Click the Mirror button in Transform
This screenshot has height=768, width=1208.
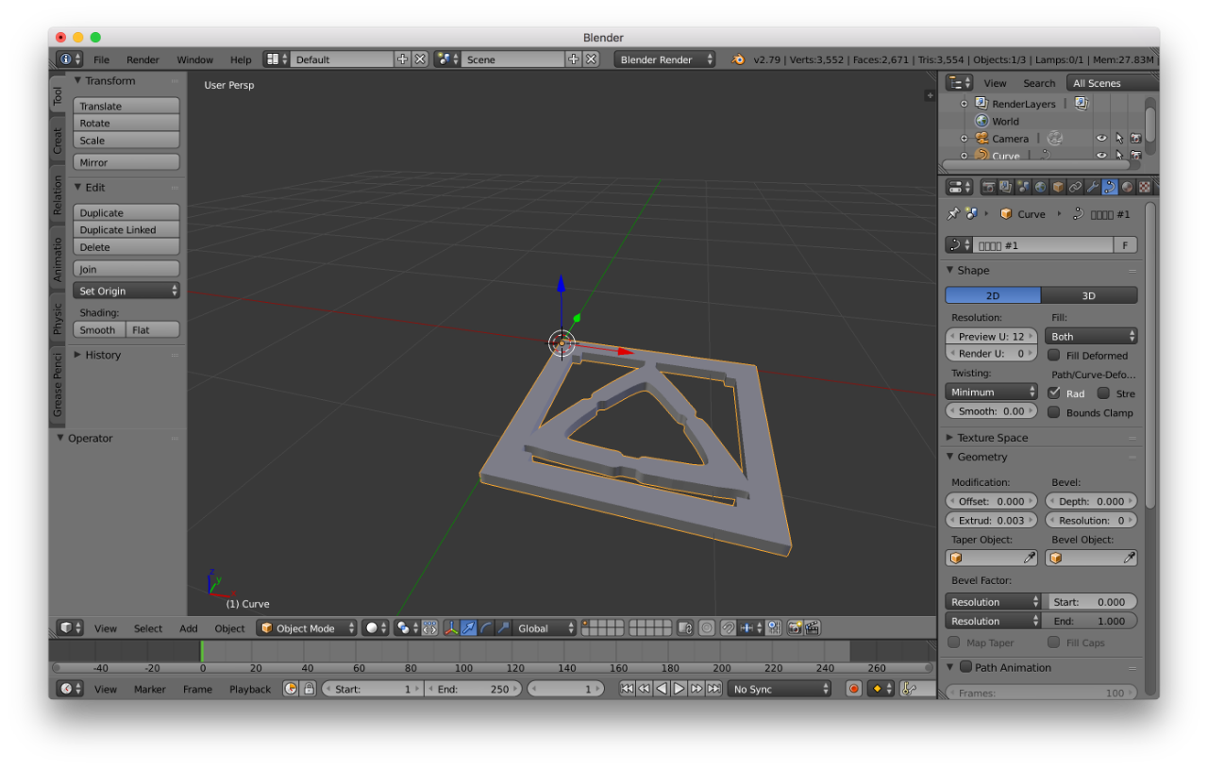[x=126, y=162]
